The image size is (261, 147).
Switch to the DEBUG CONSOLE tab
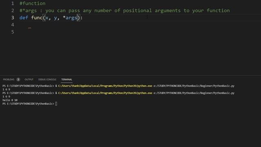tap(47, 80)
